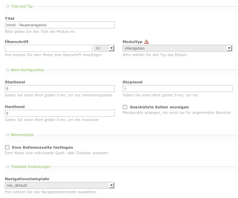Collapse the Titel und Typ section

tap(8, 6)
